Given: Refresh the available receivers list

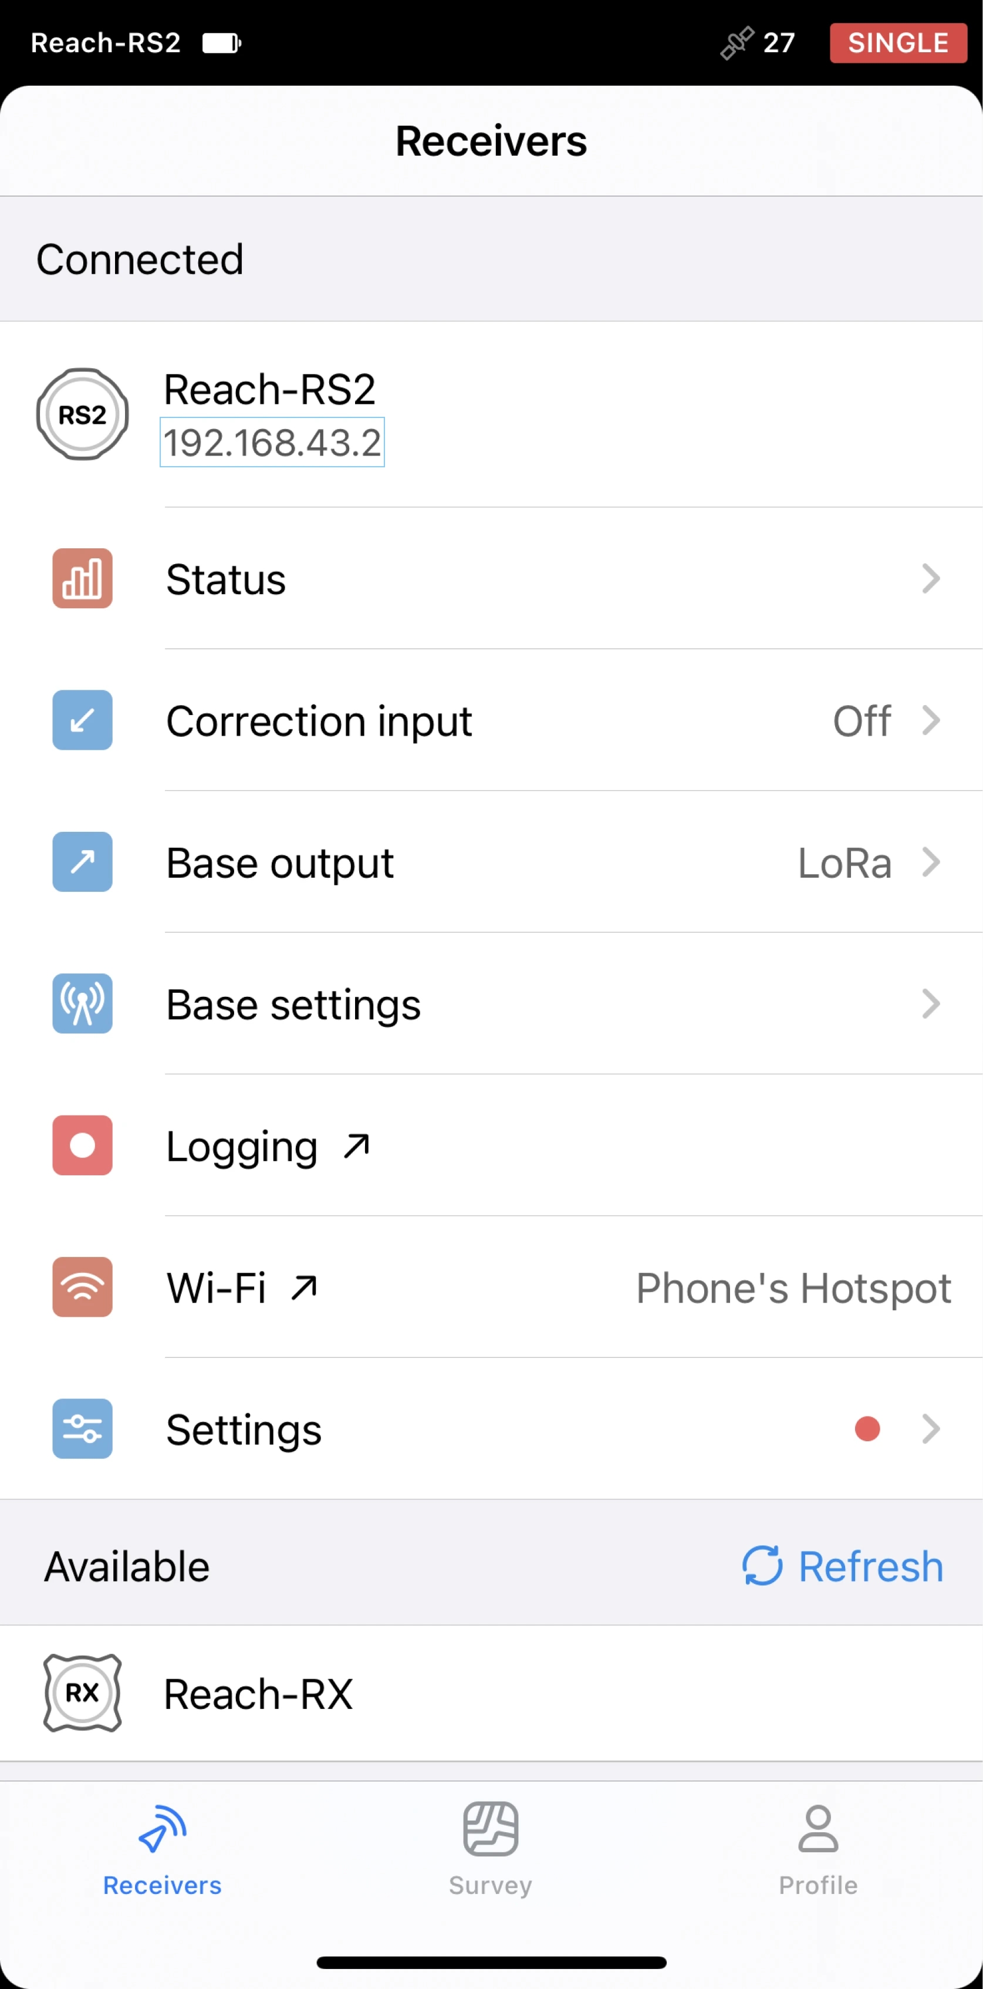Looking at the screenshot, I should click(843, 1566).
